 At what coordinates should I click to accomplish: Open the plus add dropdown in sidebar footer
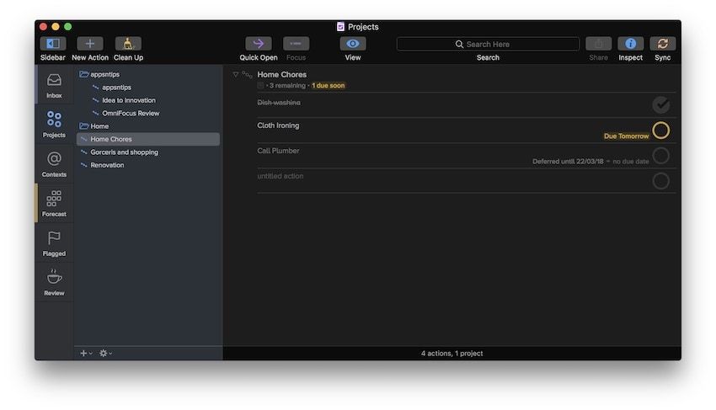[x=85, y=353]
